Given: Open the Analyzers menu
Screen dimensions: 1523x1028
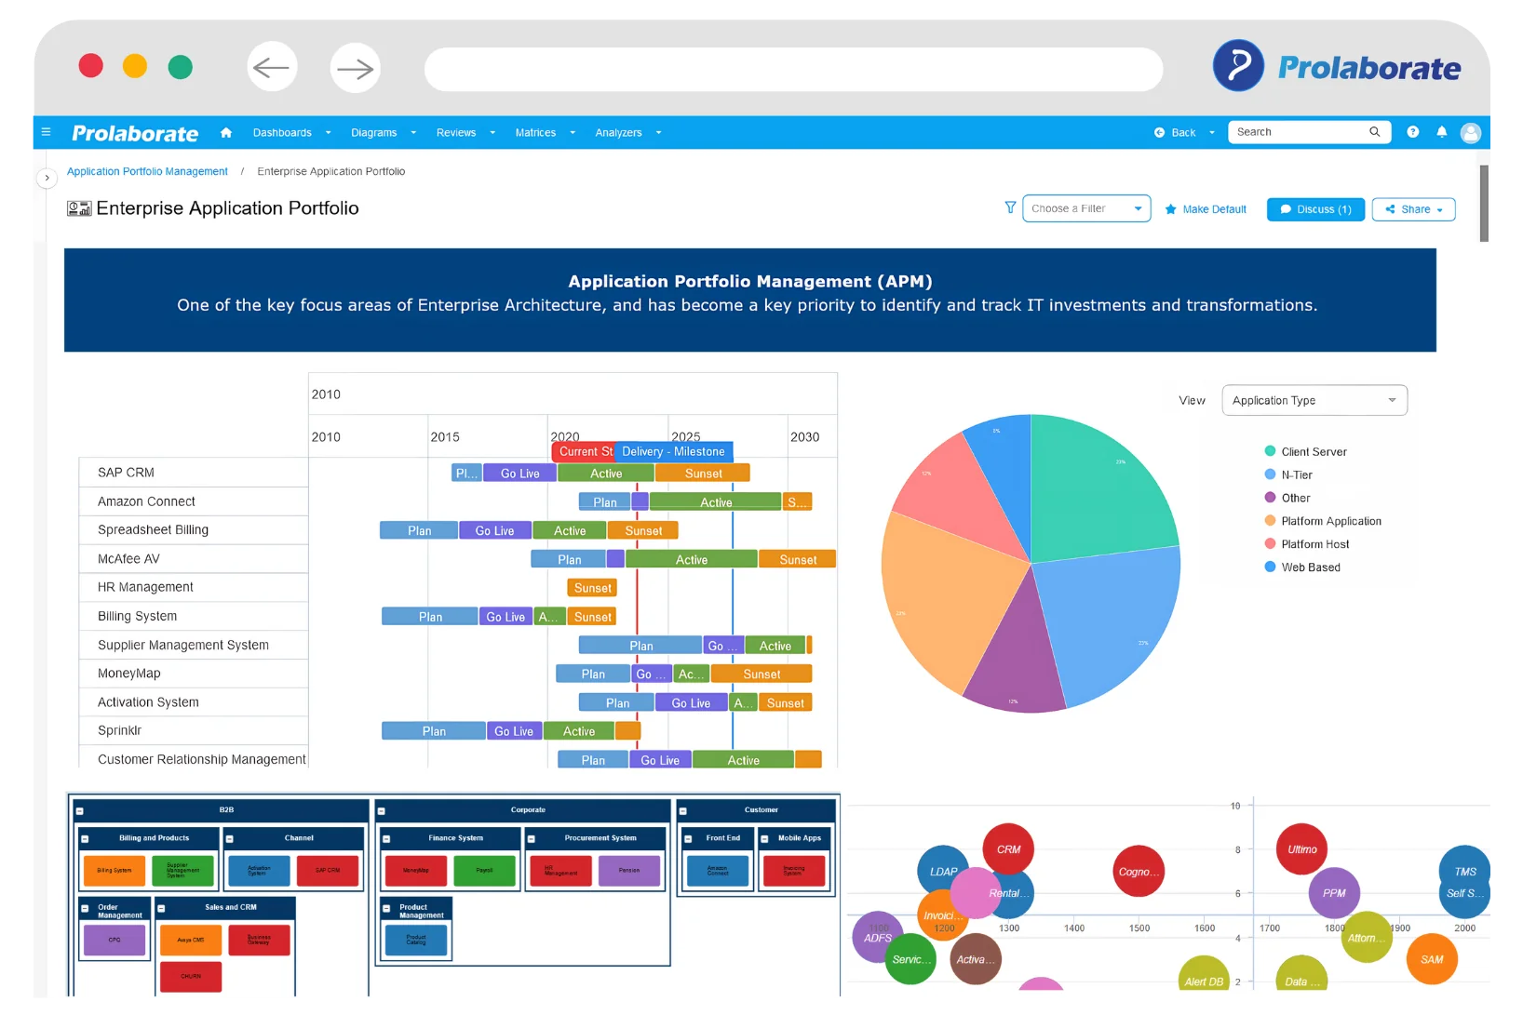Looking at the screenshot, I should [627, 133].
